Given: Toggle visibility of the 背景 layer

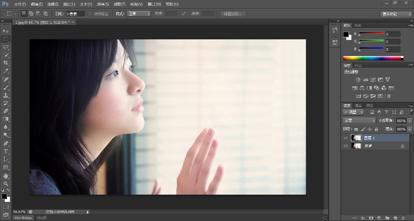Looking at the screenshot, I should click(346, 146).
